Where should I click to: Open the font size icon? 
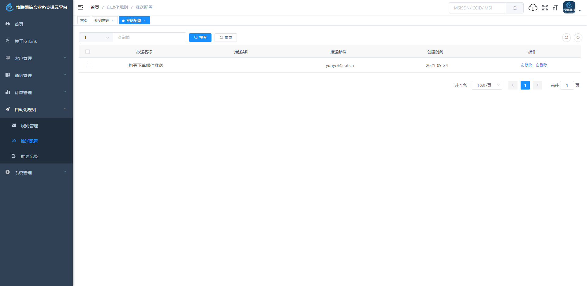(x=555, y=8)
